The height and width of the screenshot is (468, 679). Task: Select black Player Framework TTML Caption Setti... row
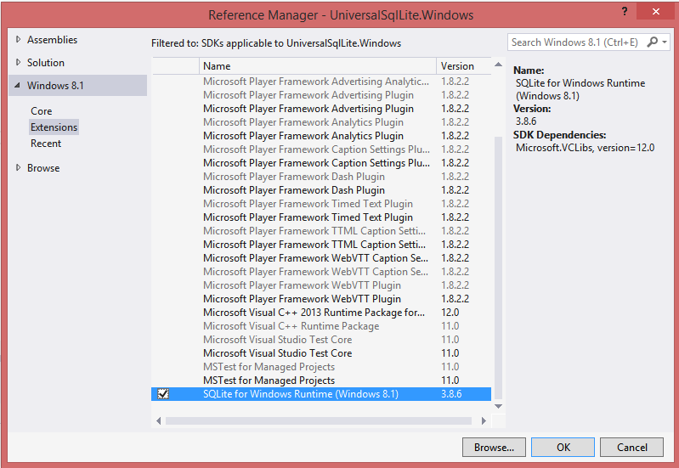[321, 245]
